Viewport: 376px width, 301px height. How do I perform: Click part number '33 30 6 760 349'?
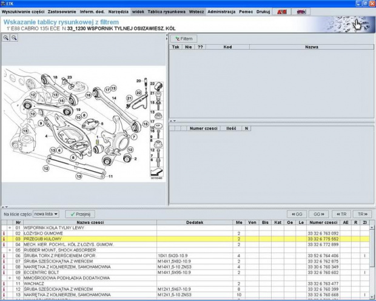[x=323, y=267]
